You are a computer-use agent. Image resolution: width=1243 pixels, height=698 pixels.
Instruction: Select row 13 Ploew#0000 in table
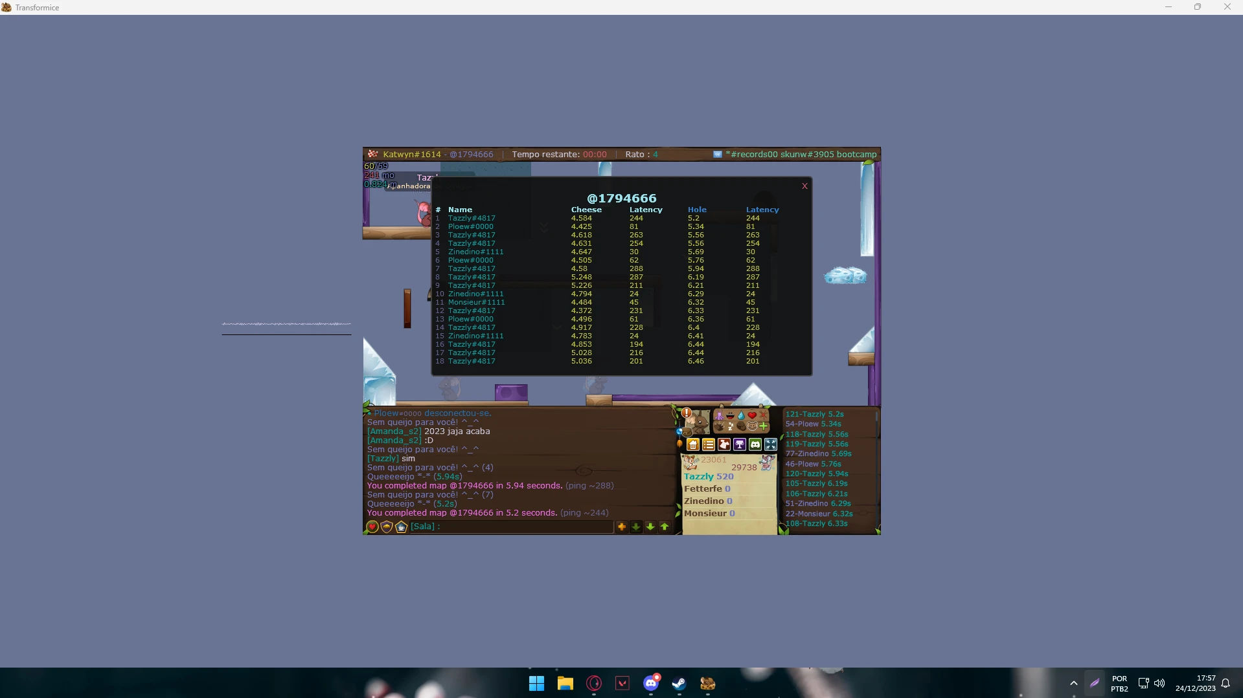[471, 319]
